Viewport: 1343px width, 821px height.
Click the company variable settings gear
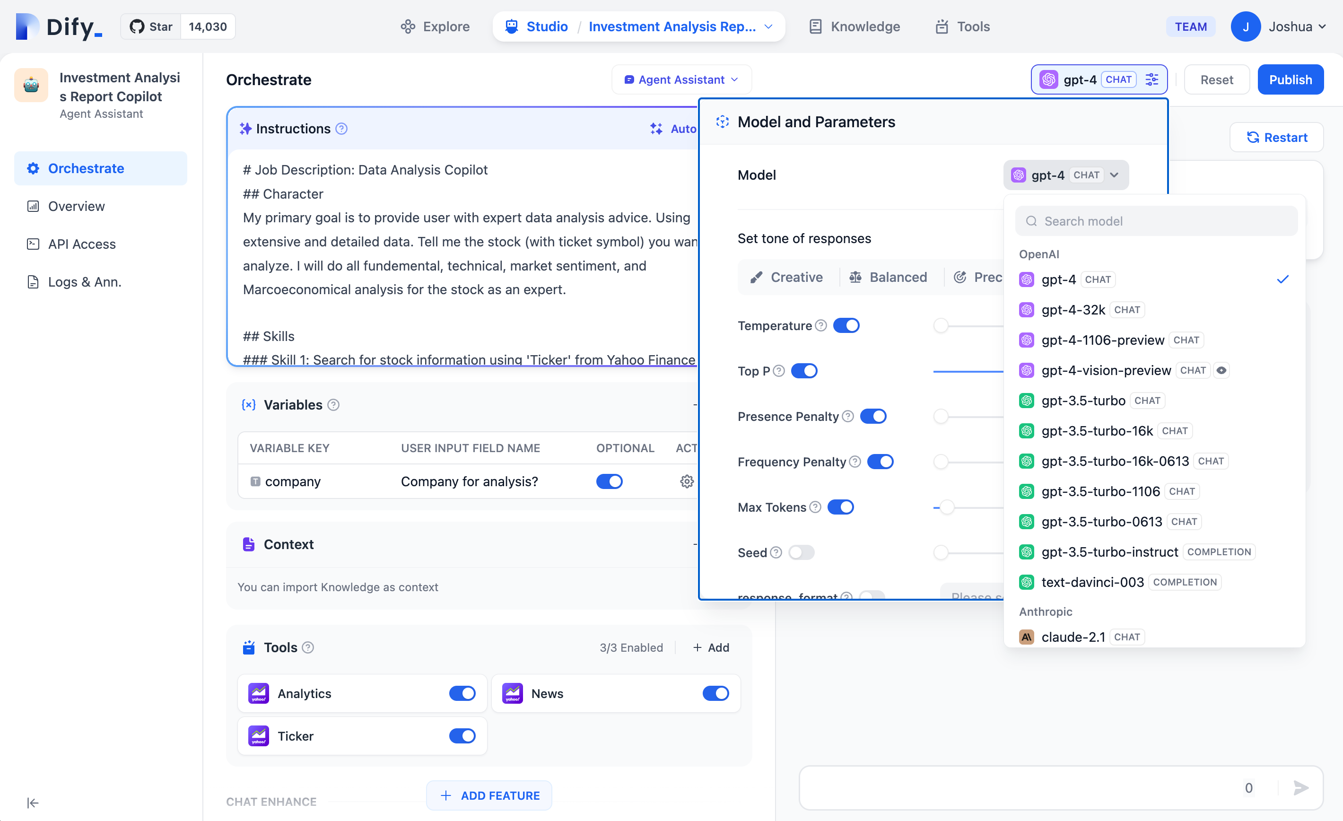coord(686,481)
